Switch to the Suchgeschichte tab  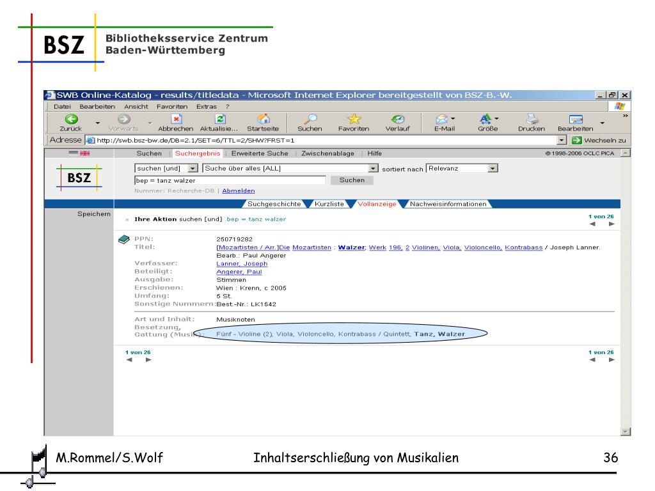pos(274,204)
